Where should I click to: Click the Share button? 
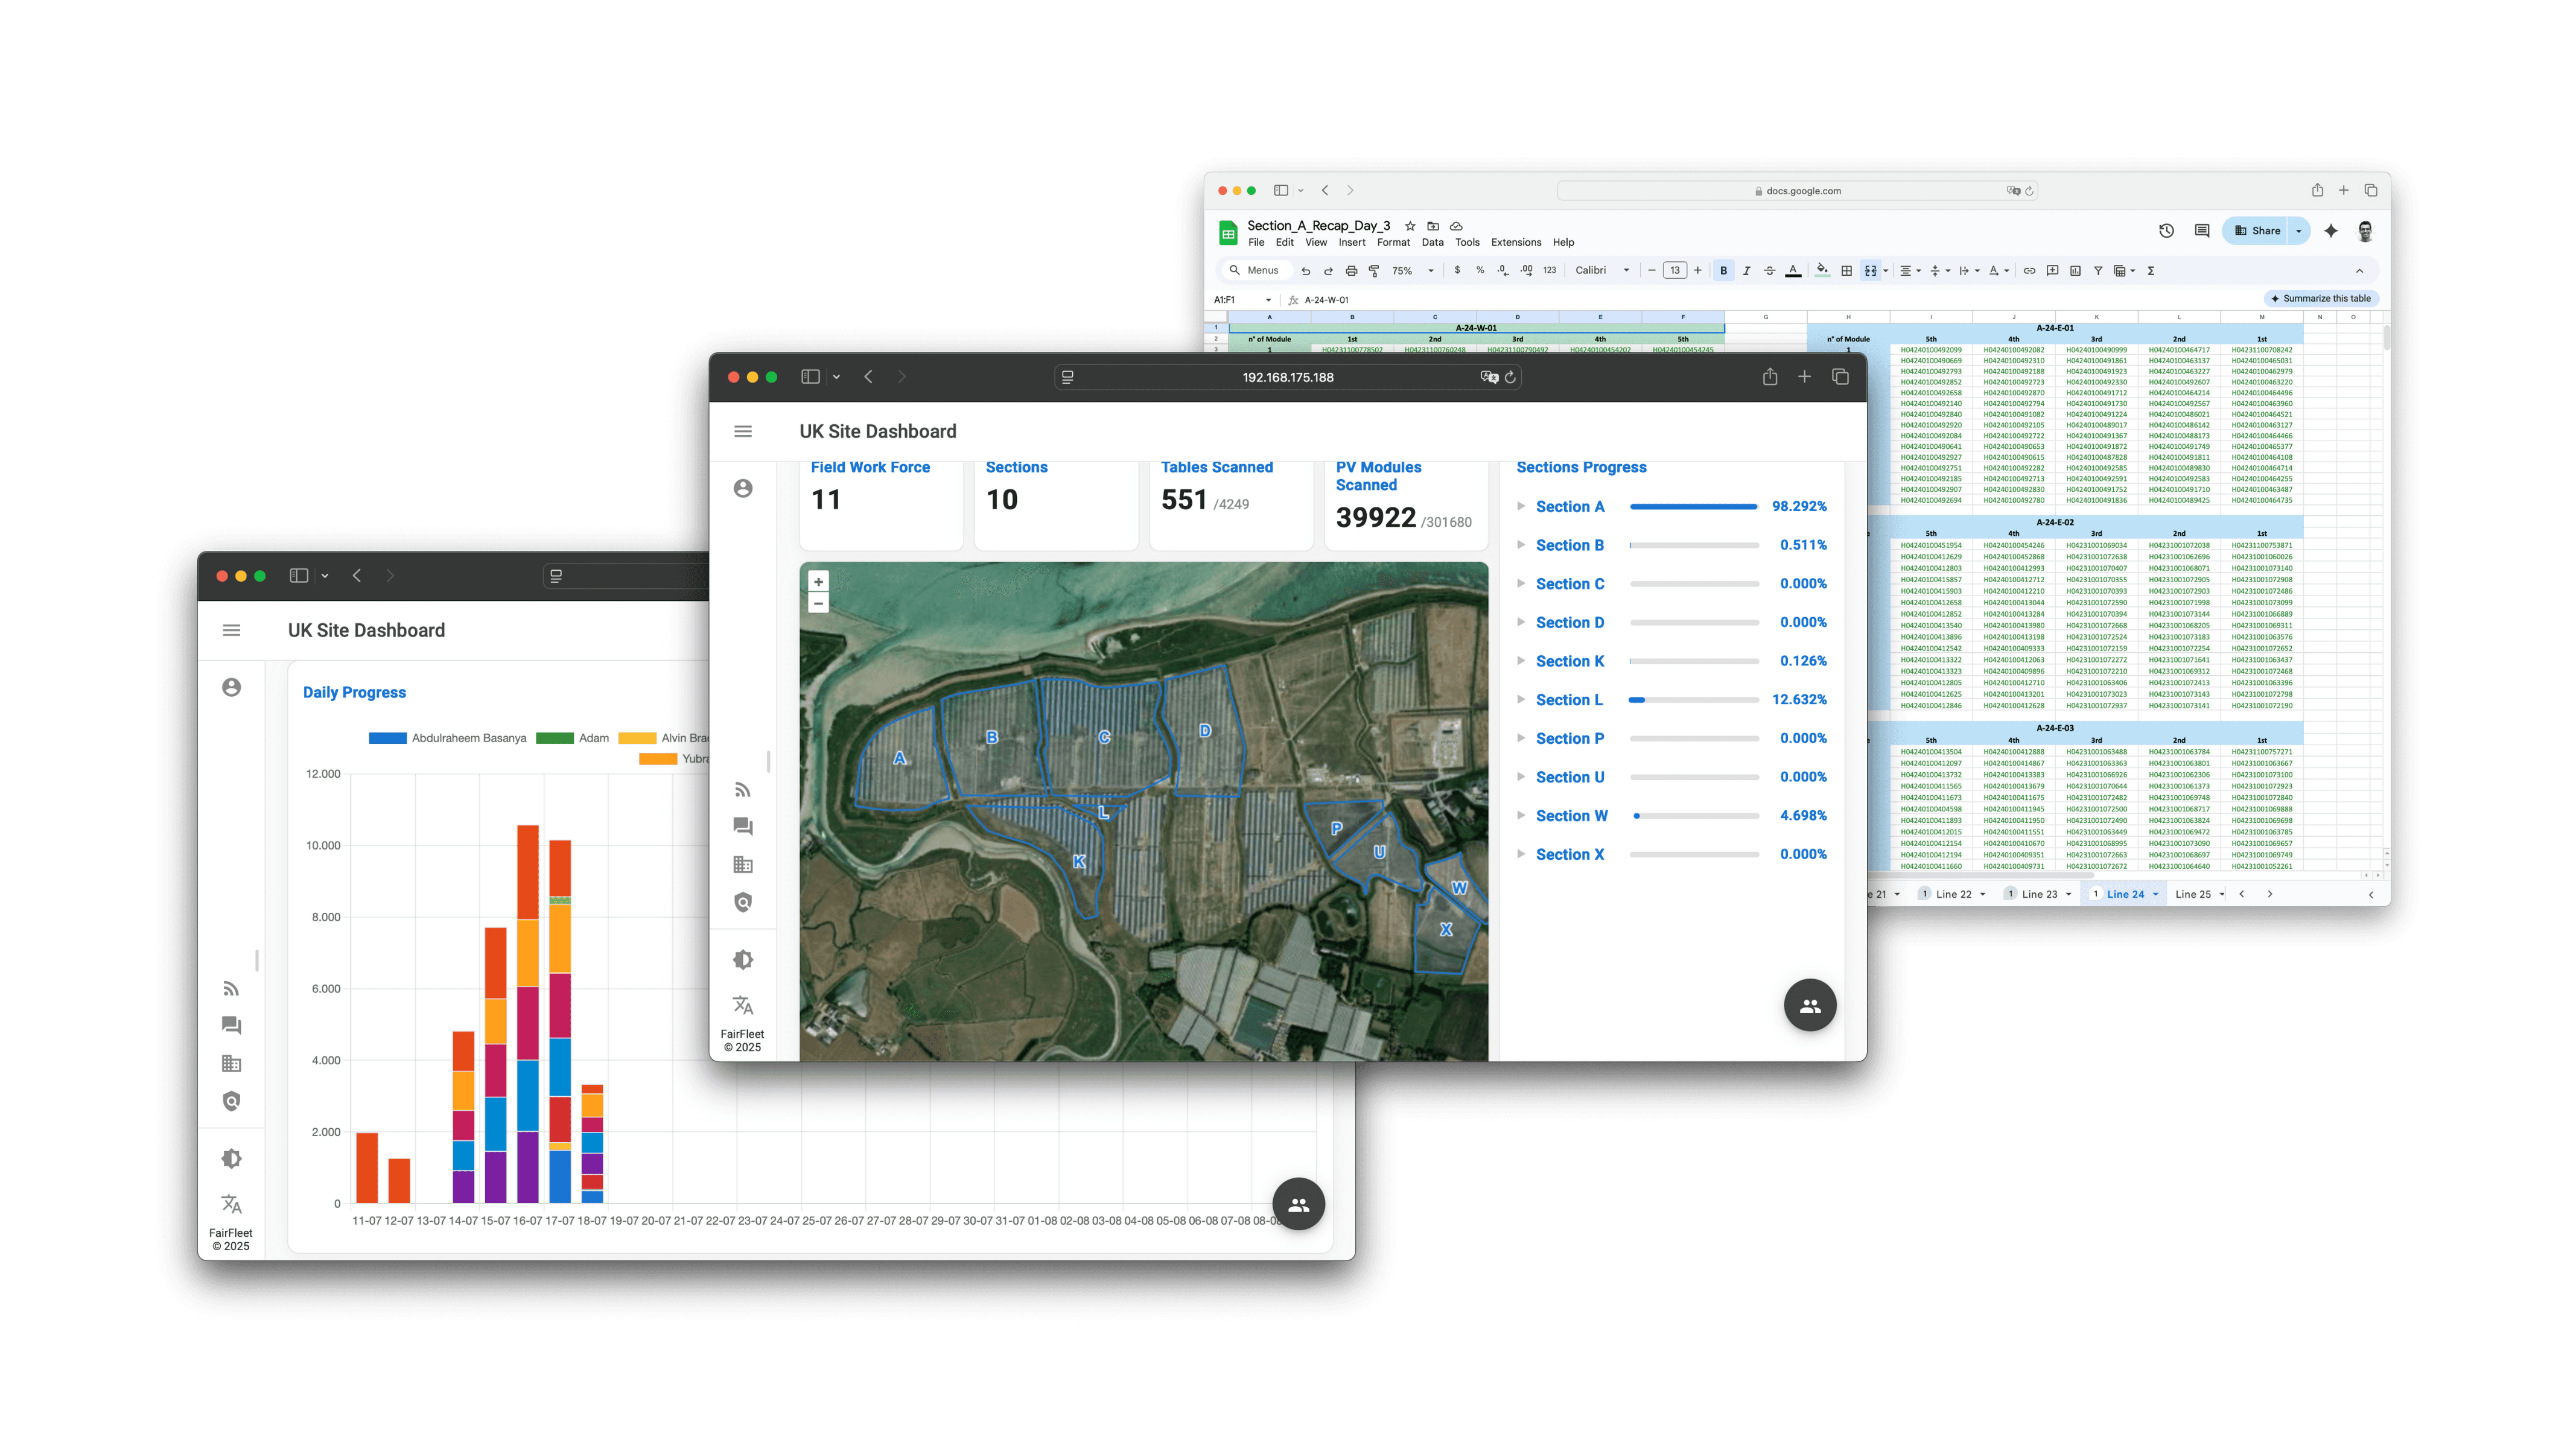(x=2258, y=231)
